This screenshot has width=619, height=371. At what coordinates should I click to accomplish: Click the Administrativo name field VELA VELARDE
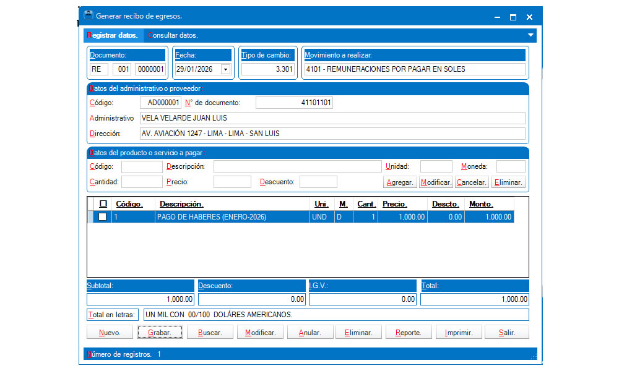[332, 118]
